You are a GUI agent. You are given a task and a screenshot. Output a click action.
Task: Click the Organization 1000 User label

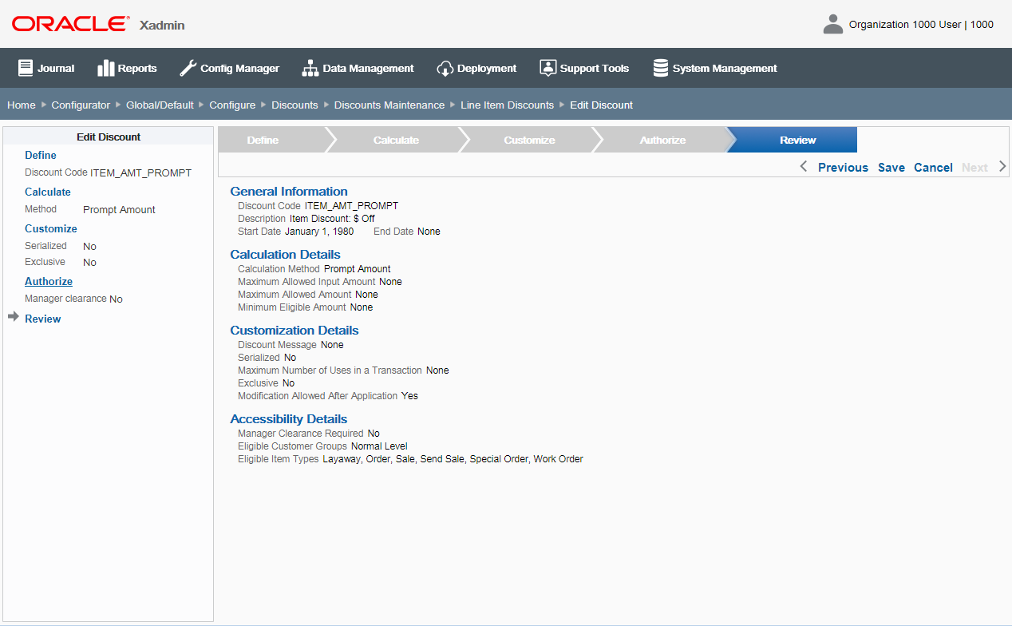921,24
